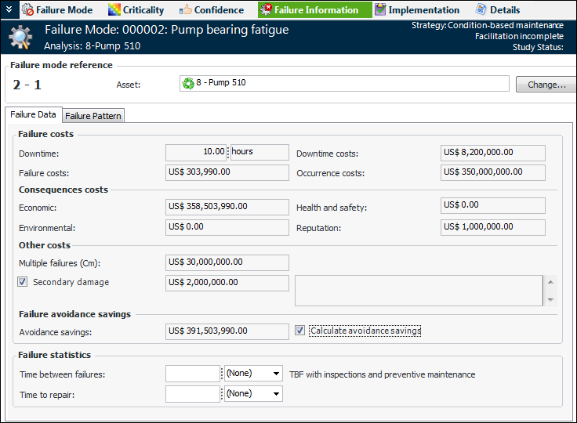Viewport: 577px width, 423px height.
Task: Click the Change... asset button
Action: click(x=546, y=85)
